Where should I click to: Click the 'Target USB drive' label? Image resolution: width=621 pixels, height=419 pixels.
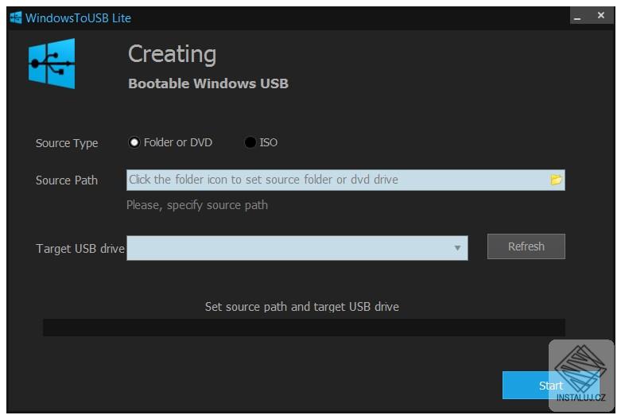click(x=80, y=248)
